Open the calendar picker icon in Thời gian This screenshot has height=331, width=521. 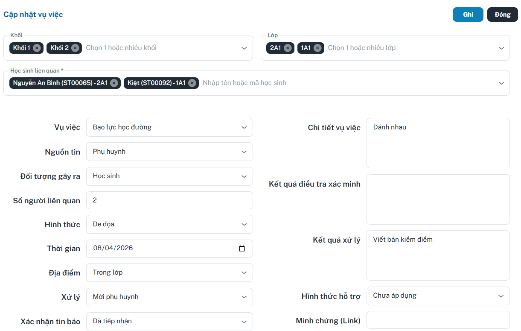pos(242,249)
